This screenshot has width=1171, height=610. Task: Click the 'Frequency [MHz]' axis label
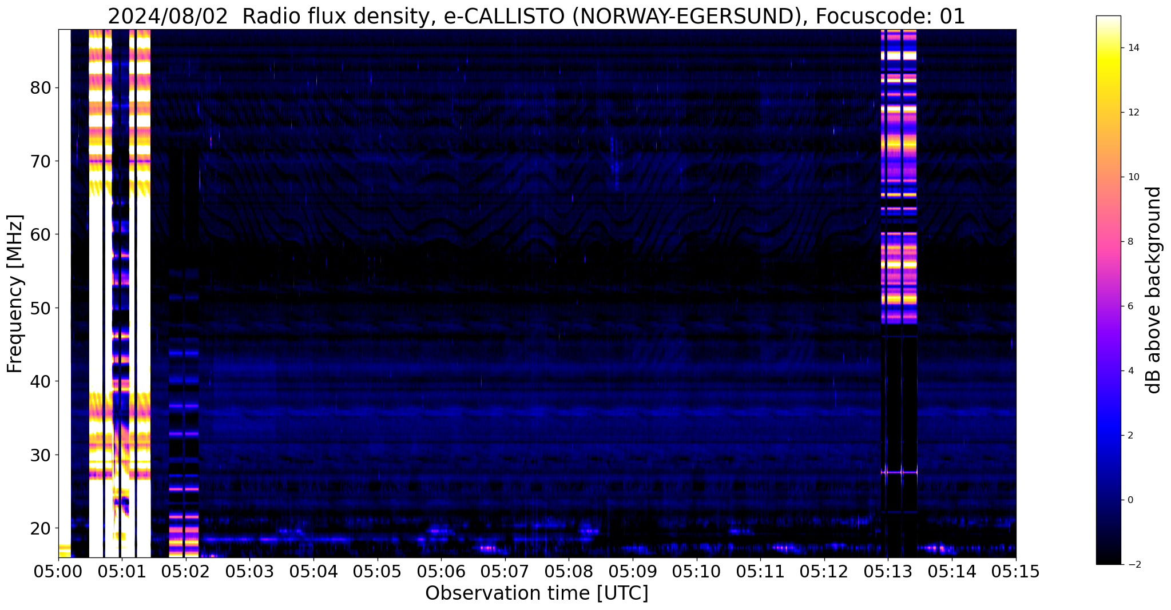coord(15,294)
